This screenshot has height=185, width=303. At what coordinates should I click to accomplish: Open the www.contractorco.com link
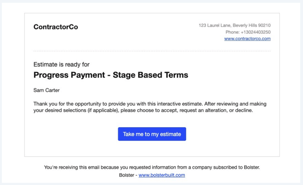(x=247, y=39)
